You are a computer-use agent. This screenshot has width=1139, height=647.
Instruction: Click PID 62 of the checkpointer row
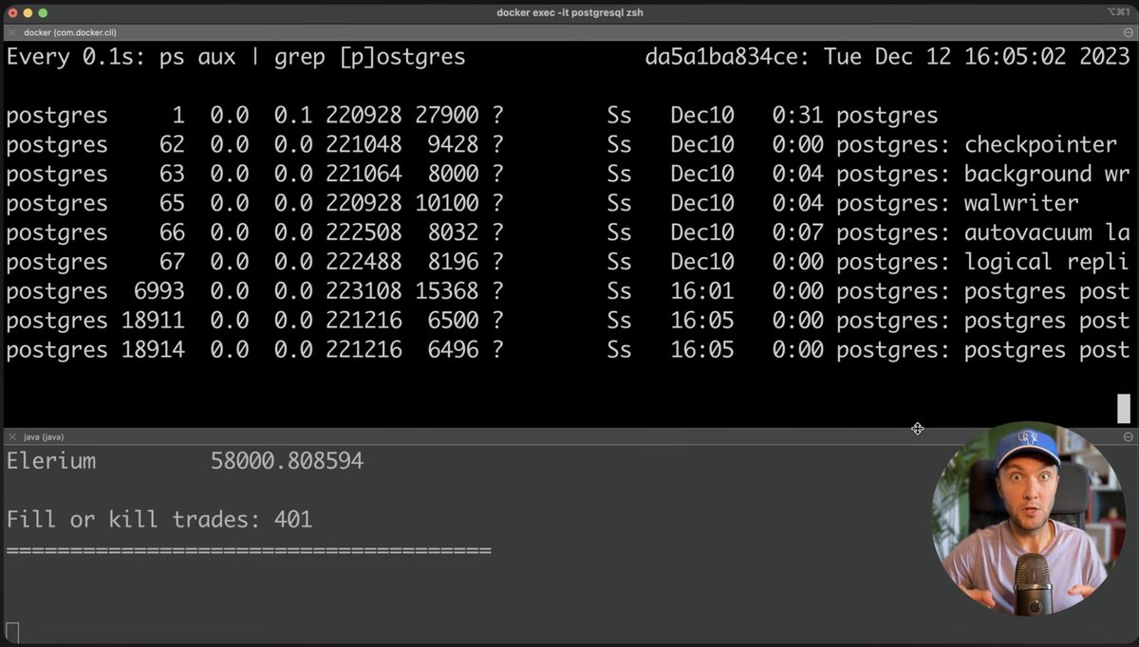point(173,145)
